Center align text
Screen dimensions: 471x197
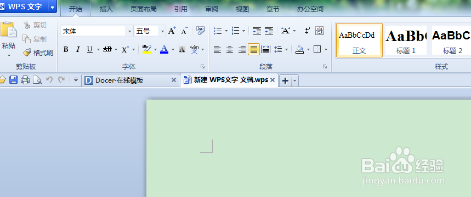point(230,49)
